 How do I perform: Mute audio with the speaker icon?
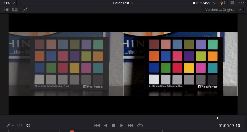tap(28, 125)
